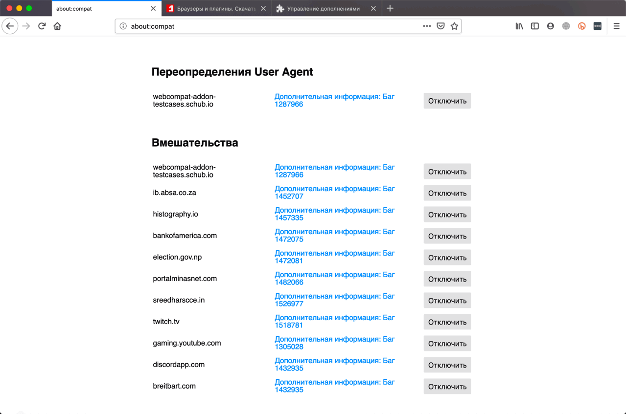Open the Library icon in the toolbar
Screen dimensions: 626x414
point(519,26)
